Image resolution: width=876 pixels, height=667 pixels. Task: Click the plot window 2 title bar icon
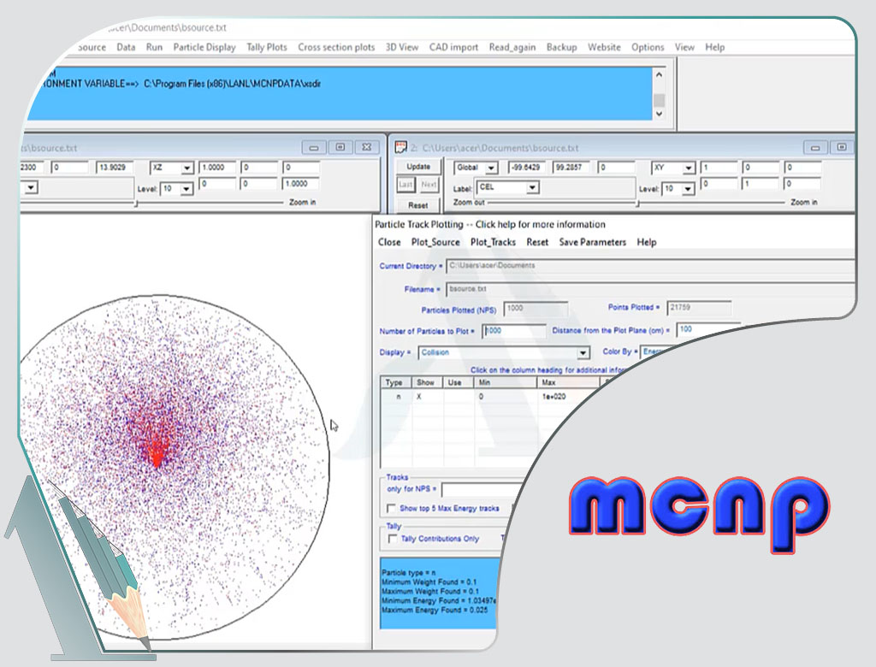pyautogui.click(x=400, y=147)
